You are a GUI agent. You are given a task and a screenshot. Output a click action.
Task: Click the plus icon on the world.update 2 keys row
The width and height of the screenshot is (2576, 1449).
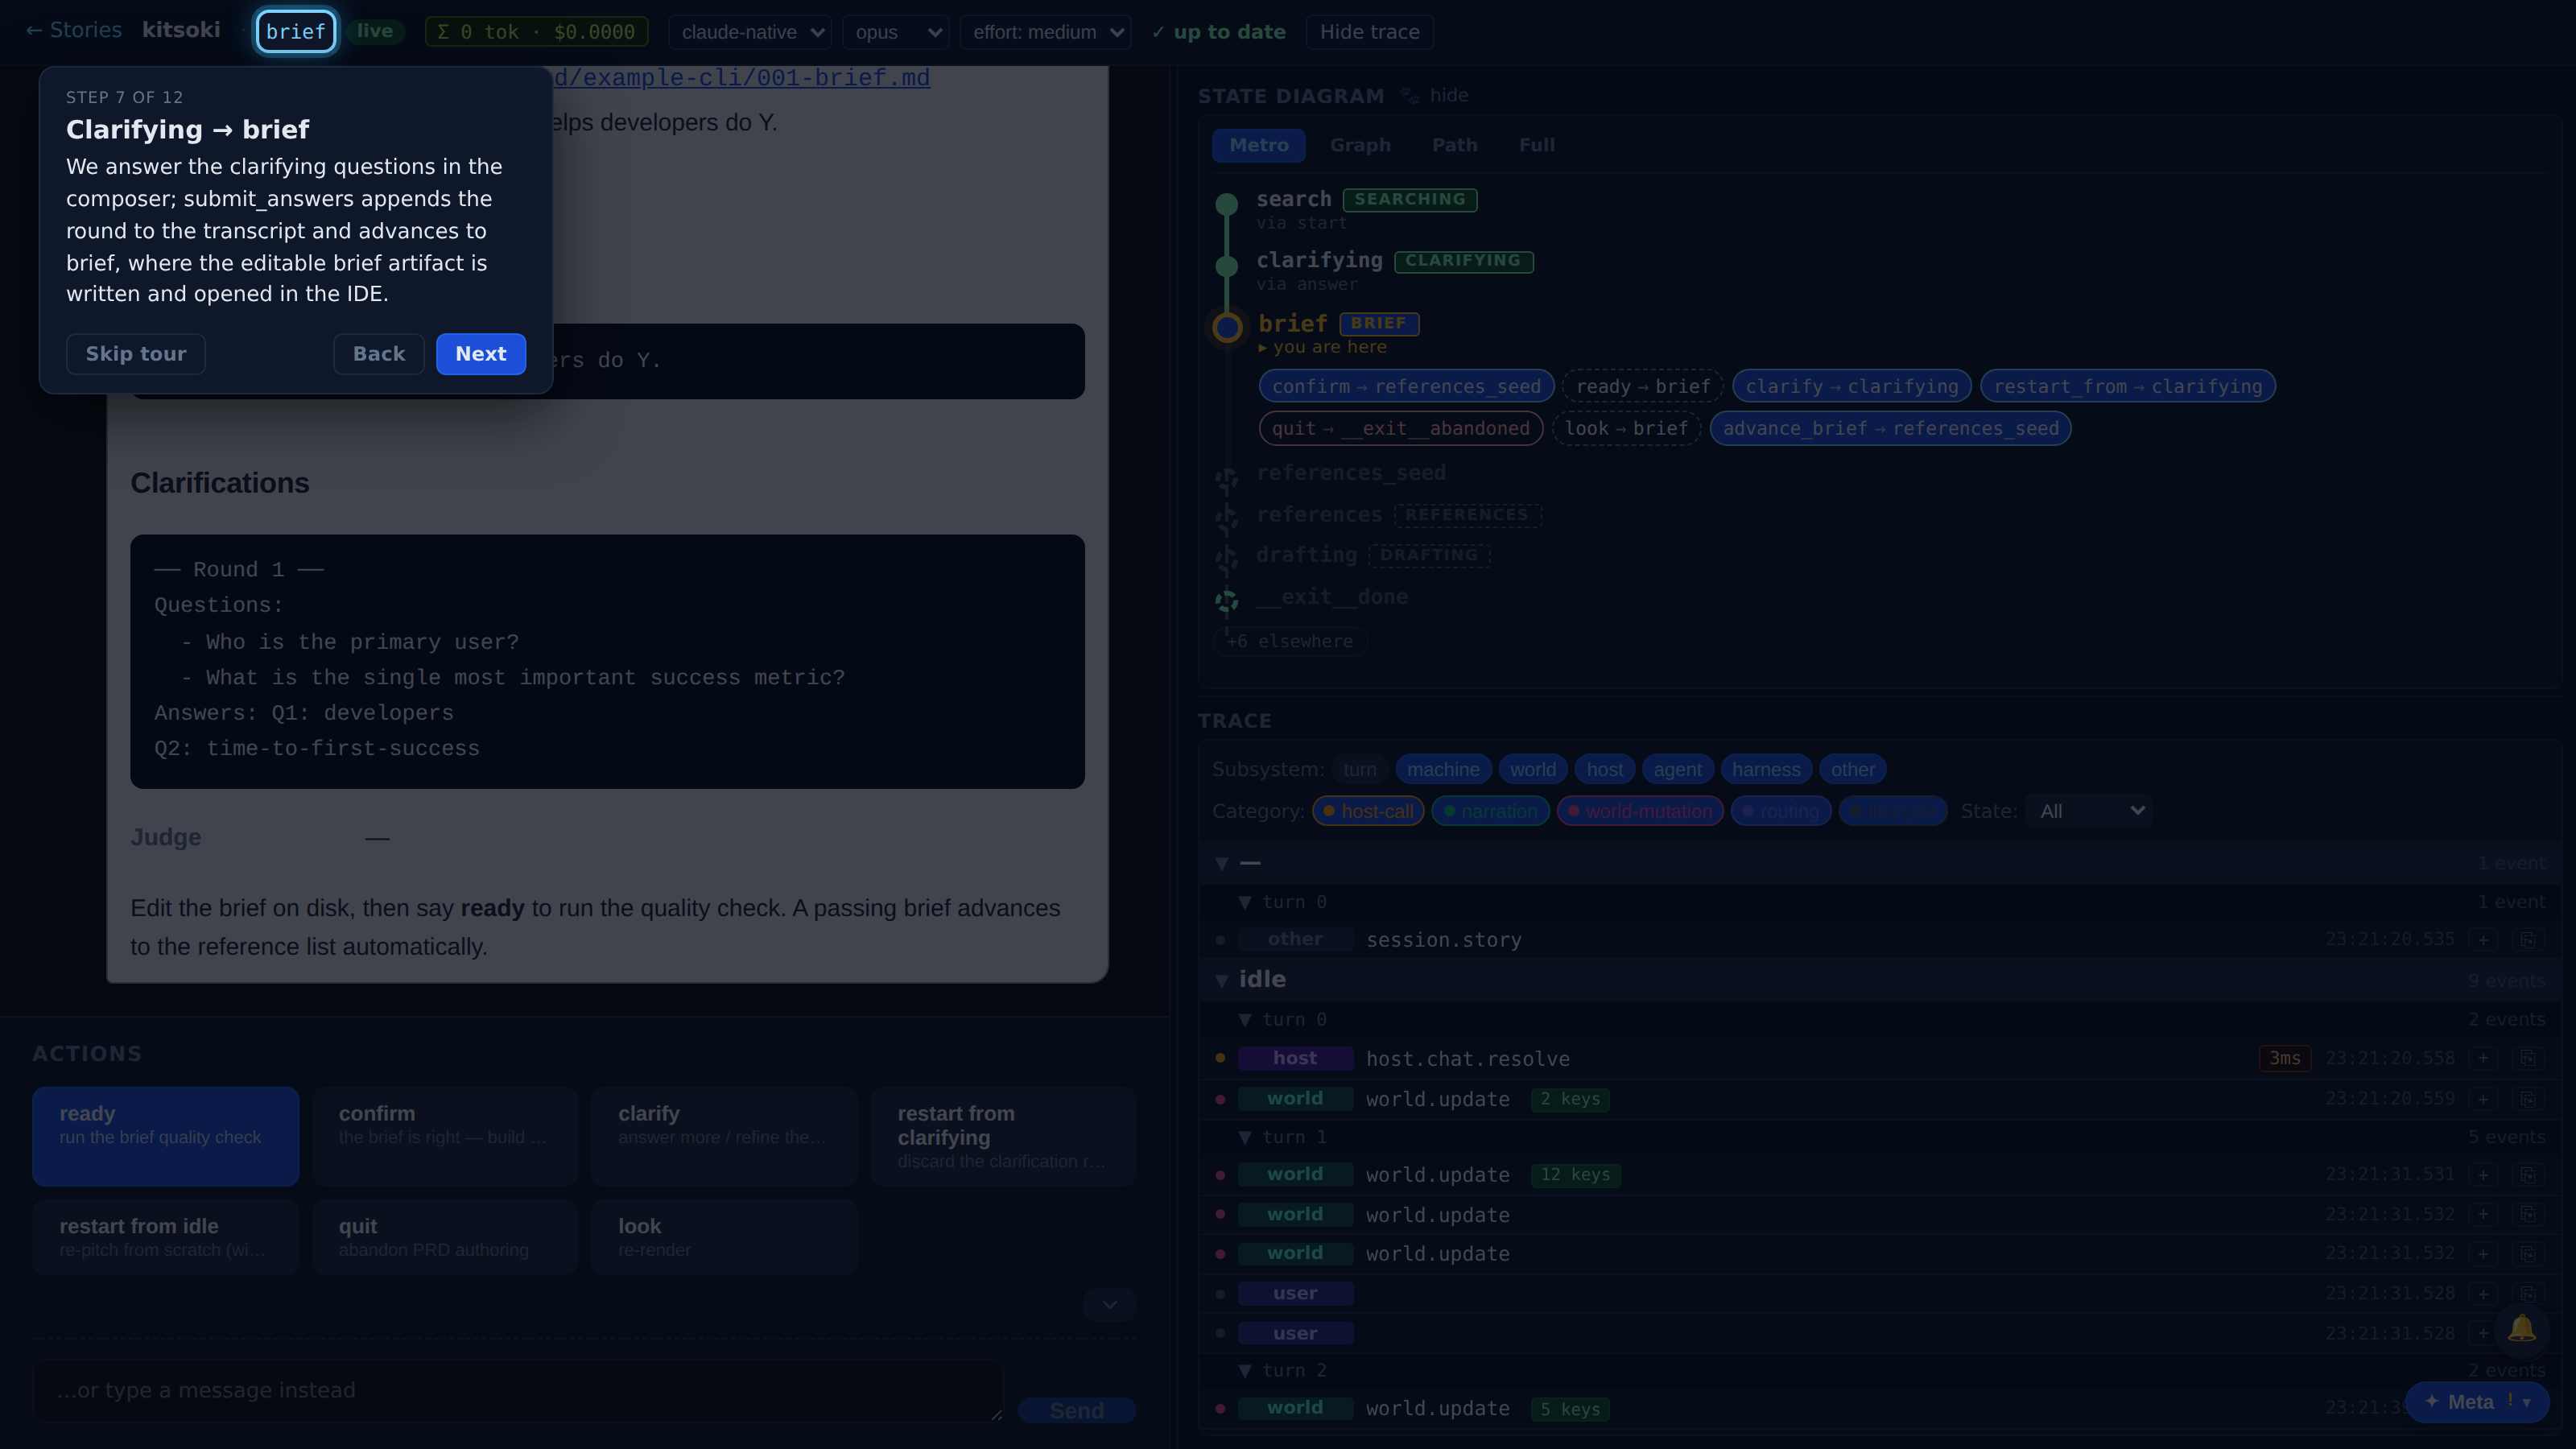[x=2483, y=1099]
